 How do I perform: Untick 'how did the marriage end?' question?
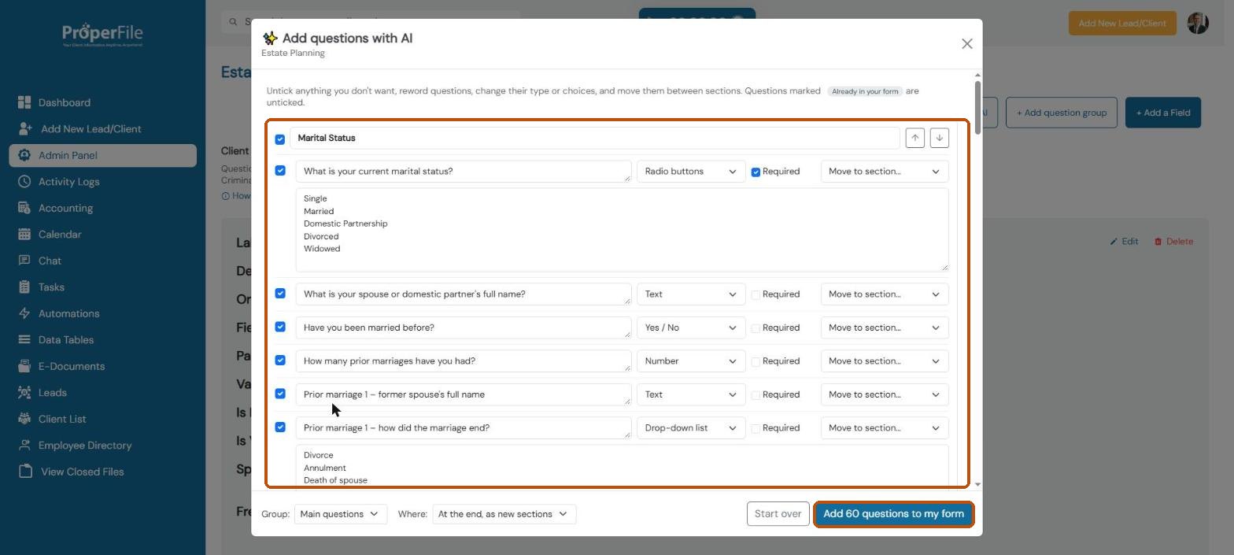279,427
